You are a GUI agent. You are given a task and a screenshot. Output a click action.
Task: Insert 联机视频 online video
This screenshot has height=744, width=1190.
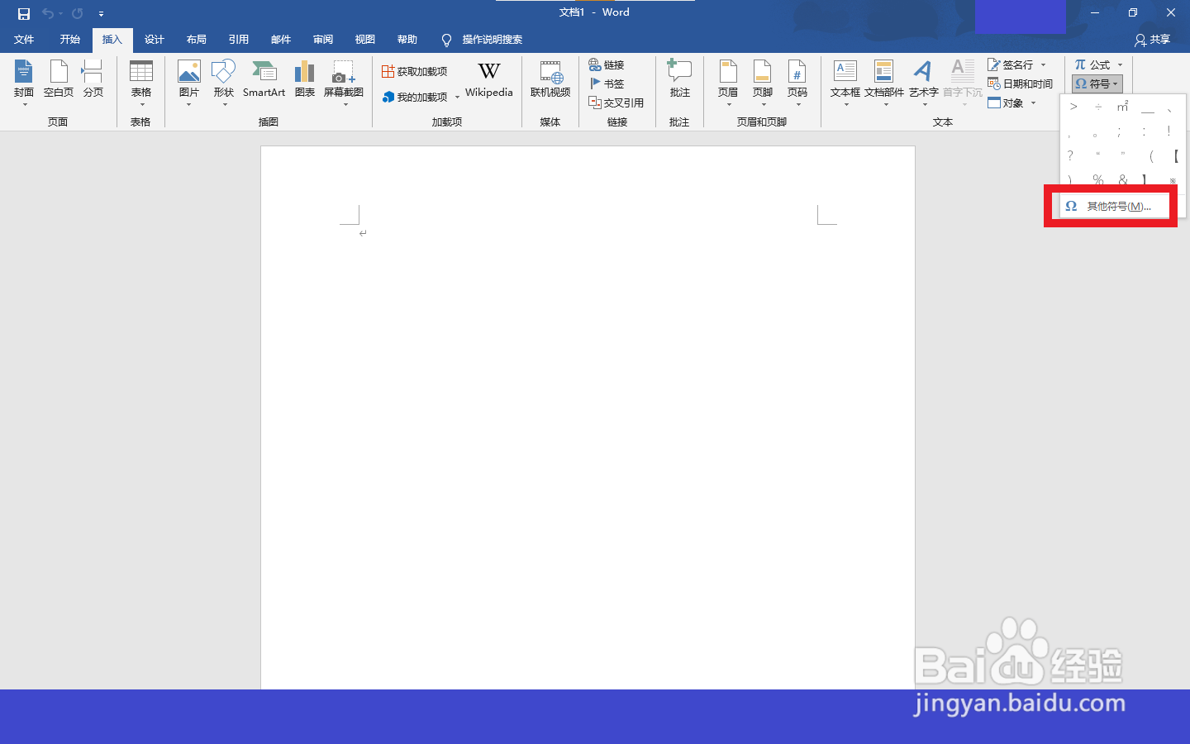pyautogui.click(x=550, y=80)
